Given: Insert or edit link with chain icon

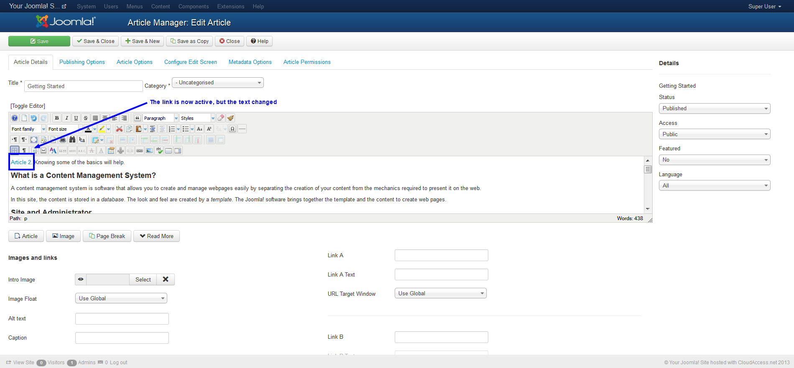Looking at the screenshot, I should (x=140, y=151).
